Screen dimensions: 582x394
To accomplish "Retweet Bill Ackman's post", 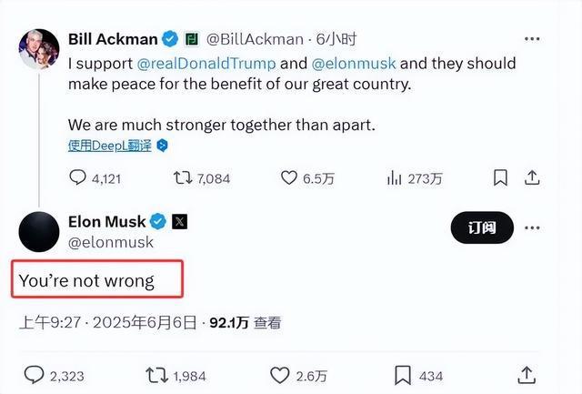I will pos(184,178).
